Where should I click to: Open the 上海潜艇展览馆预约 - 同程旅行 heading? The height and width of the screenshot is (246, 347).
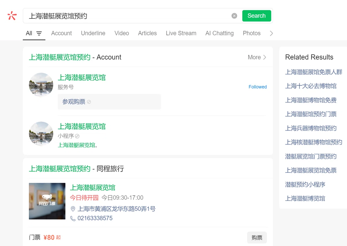(77, 169)
